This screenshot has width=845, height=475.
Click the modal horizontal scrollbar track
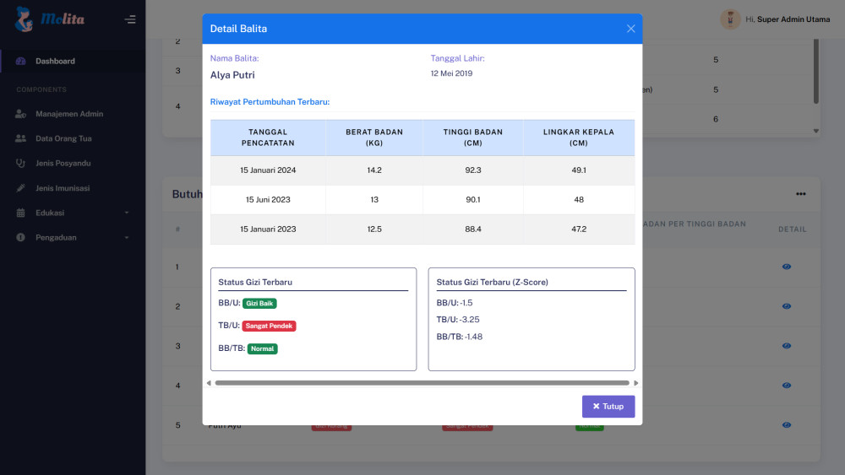[x=422, y=383]
